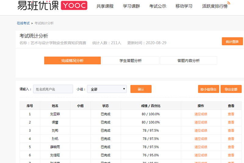Expand the 小组 全部 dropdown
Image resolution: width=244 pixels, height=163 pixels.
pyautogui.click(x=107, y=89)
